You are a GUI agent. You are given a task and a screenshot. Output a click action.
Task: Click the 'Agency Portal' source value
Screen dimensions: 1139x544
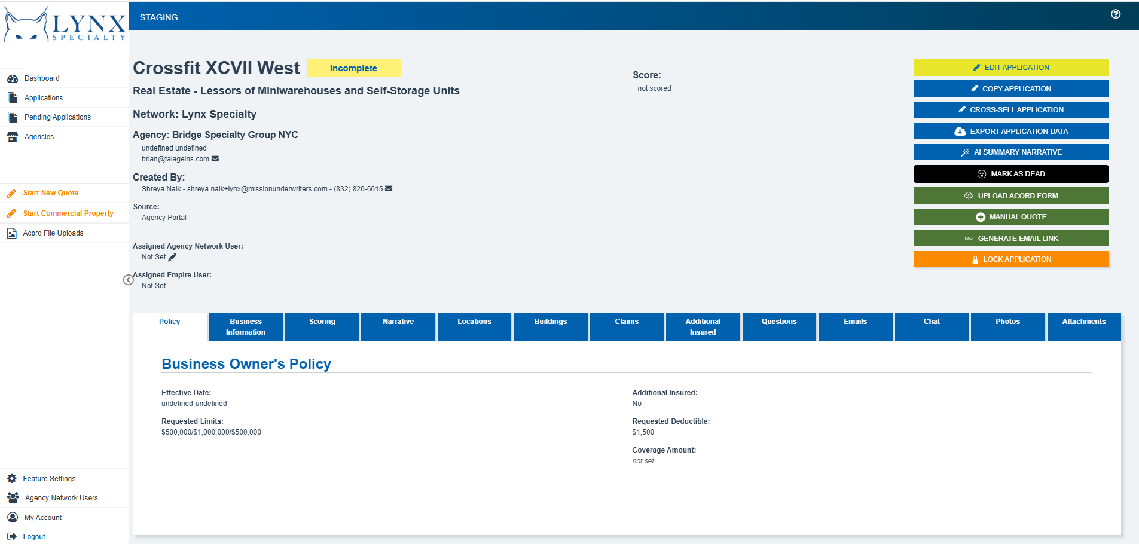click(164, 218)
